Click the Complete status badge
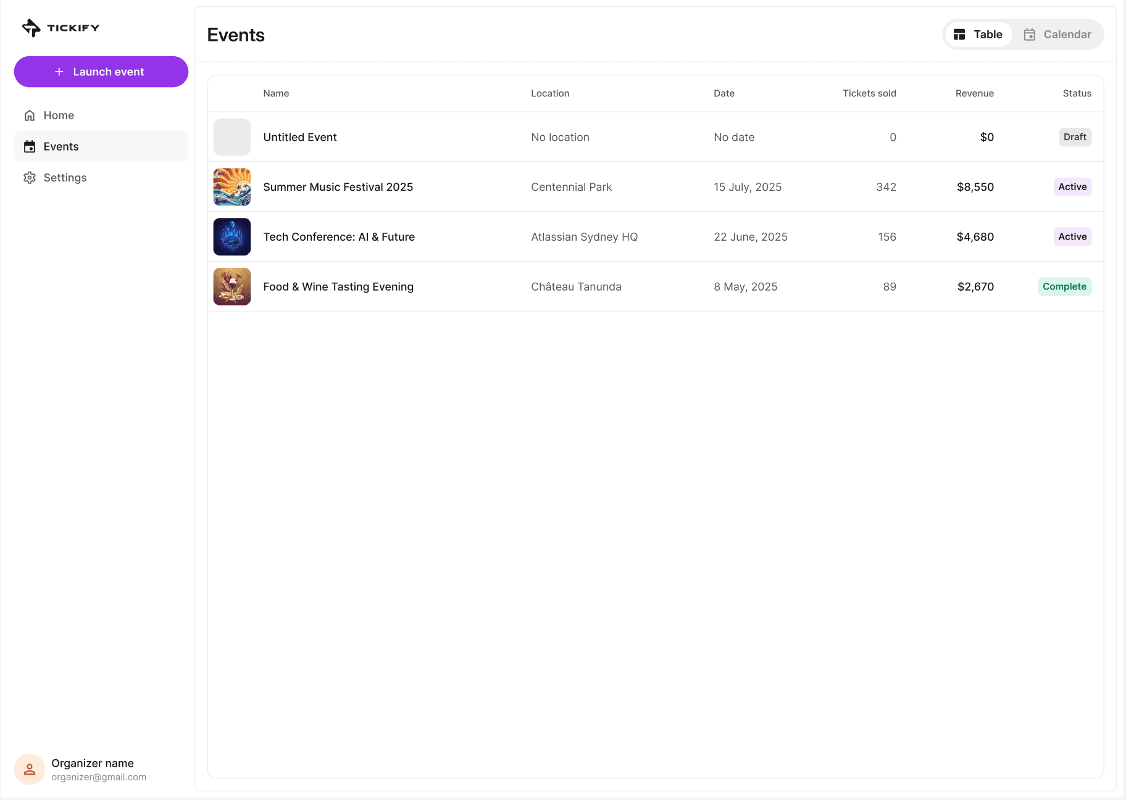The width and height of the screenshot is (1126, 800). (1064, 286)
